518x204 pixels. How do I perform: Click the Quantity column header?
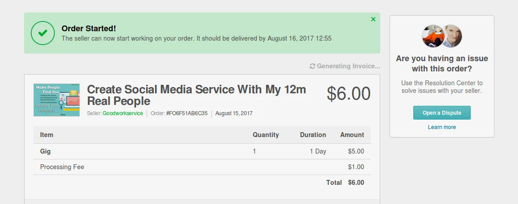[x=266, y=135]
